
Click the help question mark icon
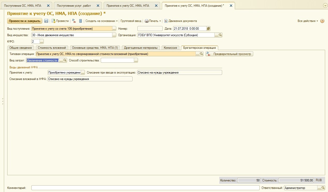coord(322,21)
